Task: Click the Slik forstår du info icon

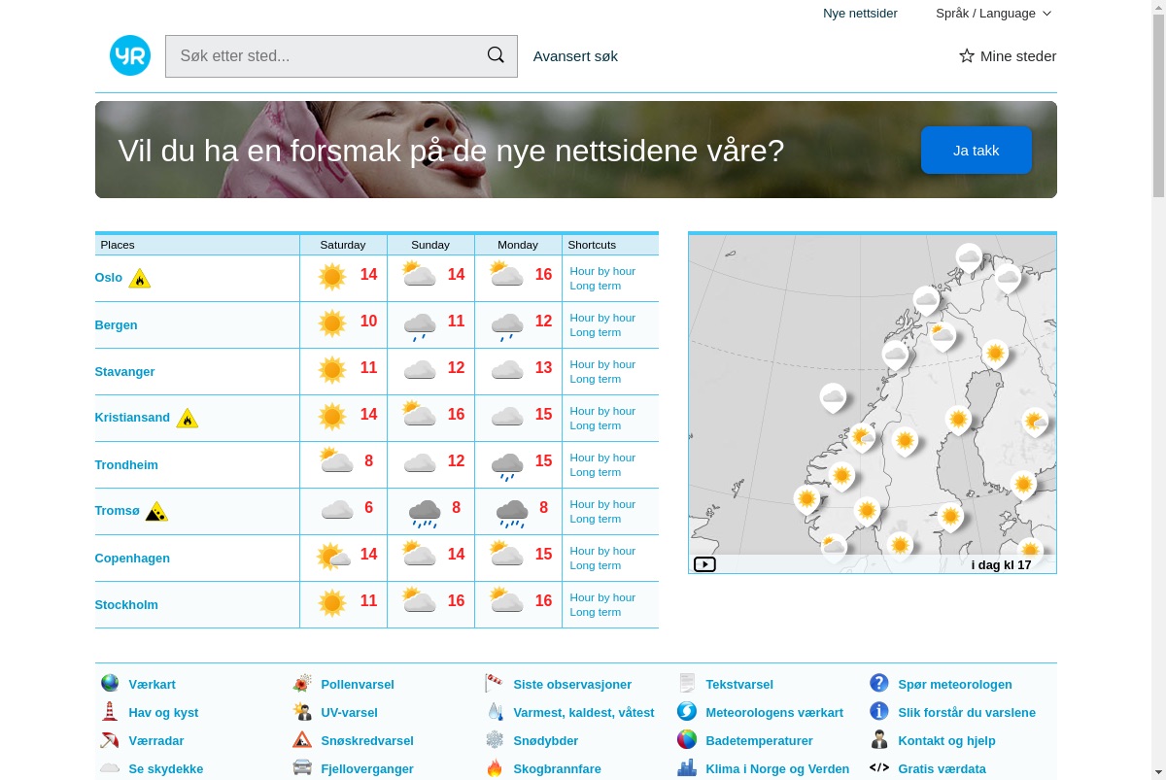Action: pyautogui.click(x=879, y=712)
